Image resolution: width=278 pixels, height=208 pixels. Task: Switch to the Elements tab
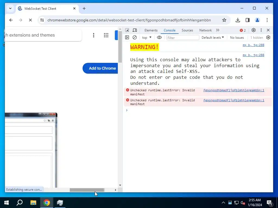151,30
